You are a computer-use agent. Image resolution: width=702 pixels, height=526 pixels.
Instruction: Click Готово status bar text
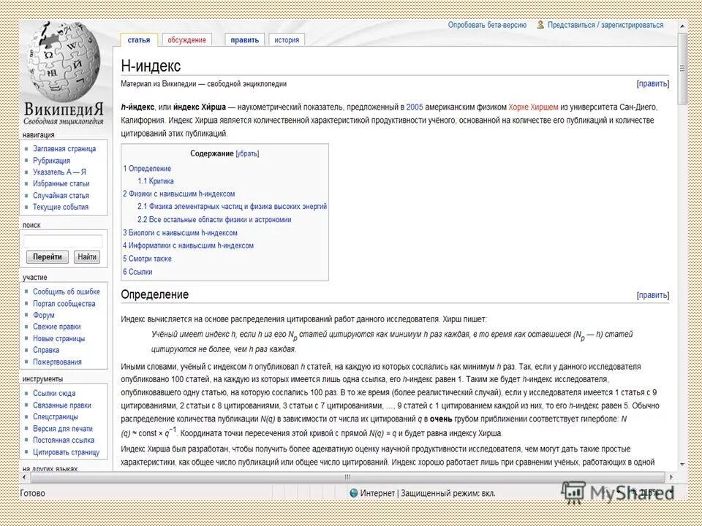[x=33, y=493]
